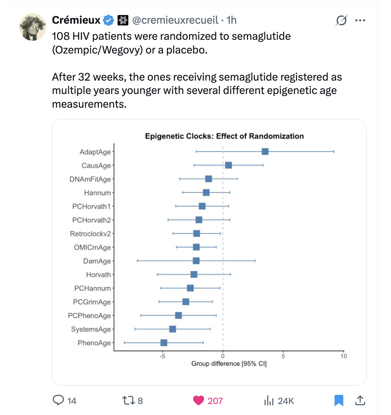Click the @cremieuxrecueil handle
Viewport: 391px width, 415px height.
(175, 20)
